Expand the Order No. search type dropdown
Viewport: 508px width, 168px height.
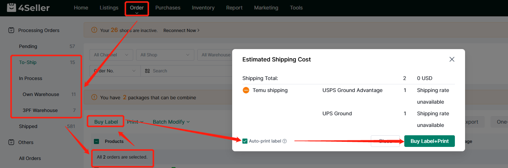pyautogui.click(x=114, y=71)
